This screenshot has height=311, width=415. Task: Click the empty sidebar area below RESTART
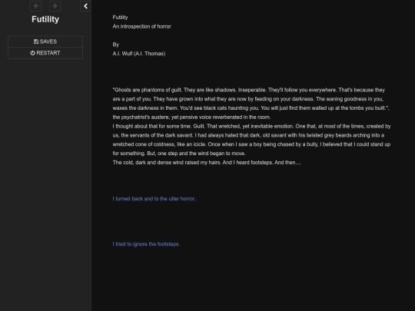(x=45, y=185)
